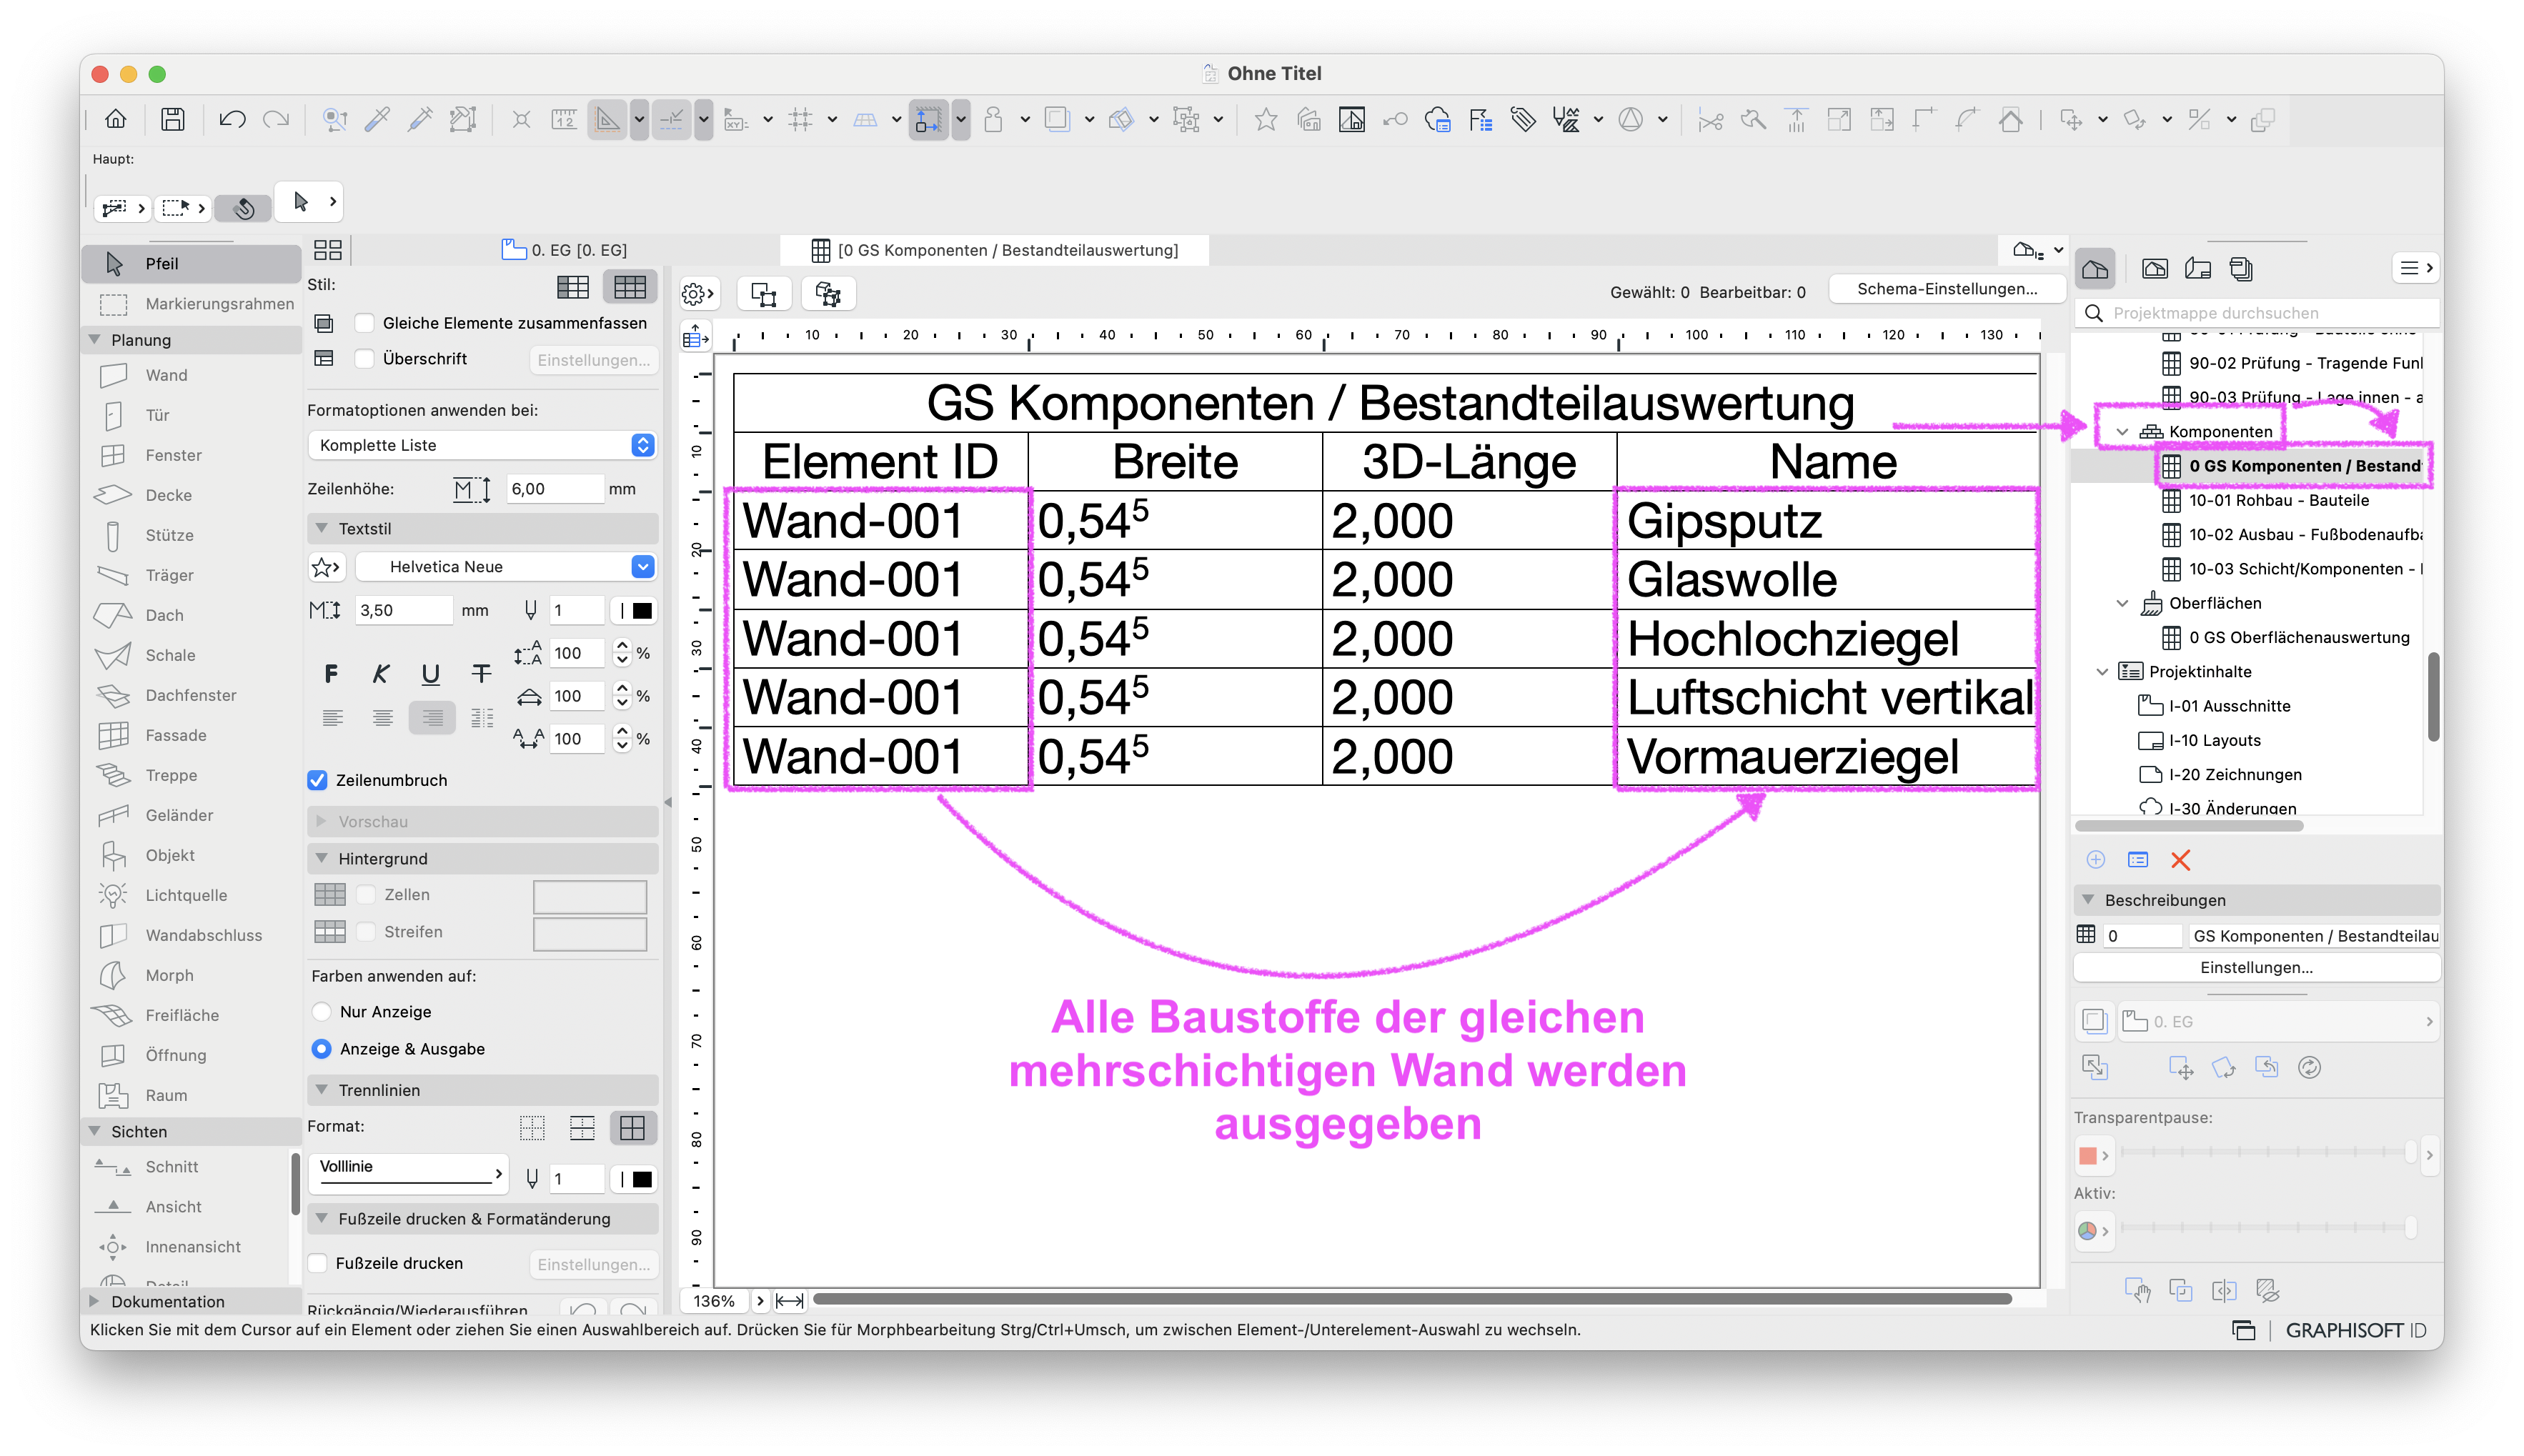Click the Undo arrow icon

[x=232, y=120]
